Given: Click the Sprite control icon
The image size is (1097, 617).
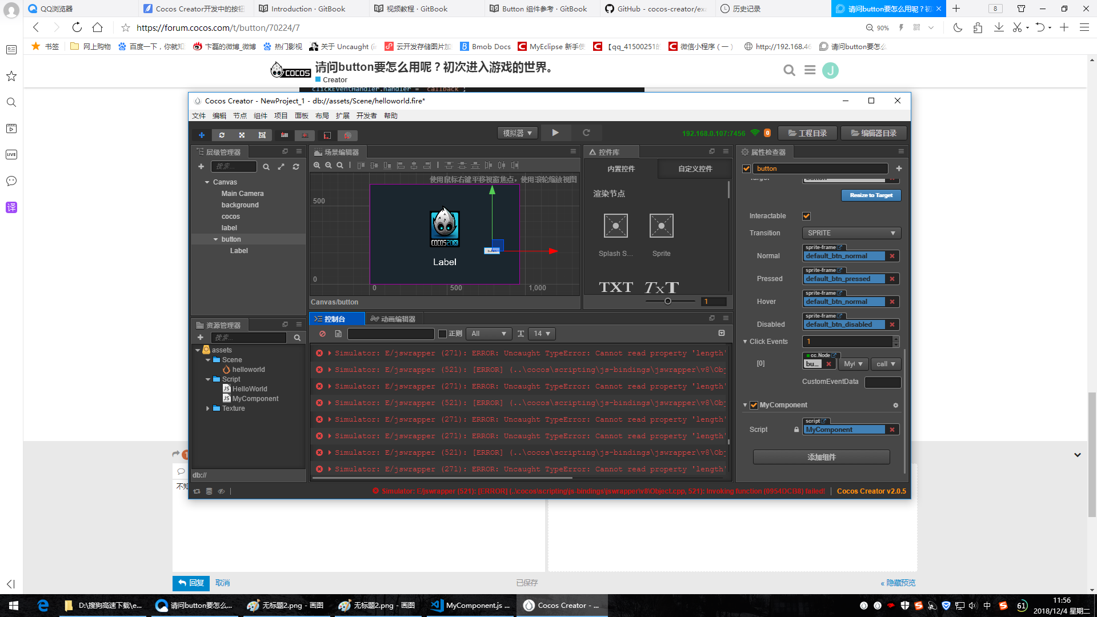Looking at the screenshot, I should [x=661, y=226].
